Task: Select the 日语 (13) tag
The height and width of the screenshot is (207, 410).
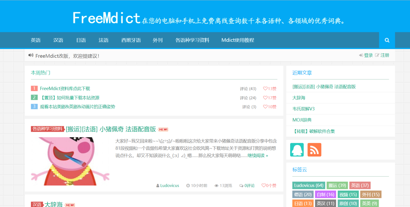Action: point(303,203)
